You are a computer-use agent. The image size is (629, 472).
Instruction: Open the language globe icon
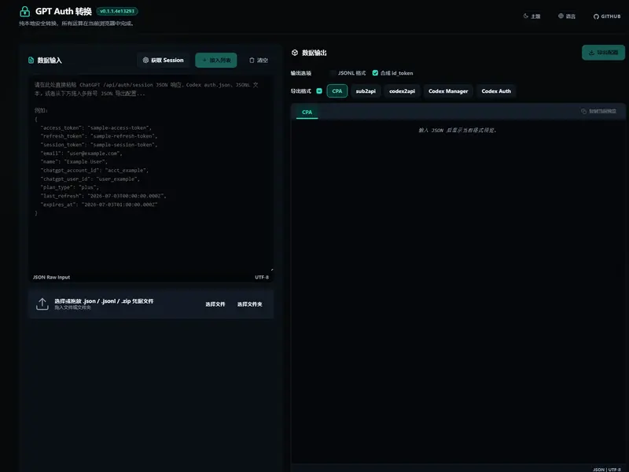(x=561, y=16)
